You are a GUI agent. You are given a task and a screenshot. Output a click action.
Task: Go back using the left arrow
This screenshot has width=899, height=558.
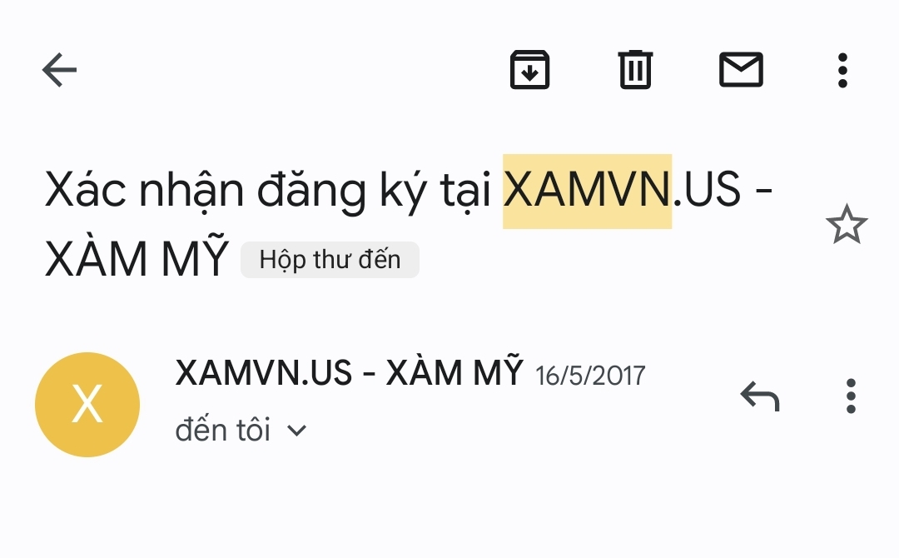60,70
